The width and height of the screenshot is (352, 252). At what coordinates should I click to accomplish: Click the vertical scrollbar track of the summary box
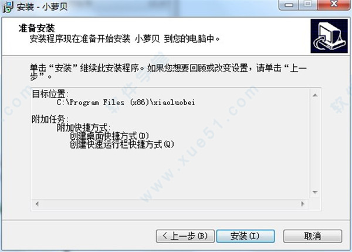315,144
